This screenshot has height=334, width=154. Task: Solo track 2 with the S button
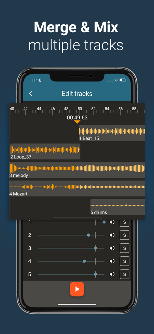(125, 235)
